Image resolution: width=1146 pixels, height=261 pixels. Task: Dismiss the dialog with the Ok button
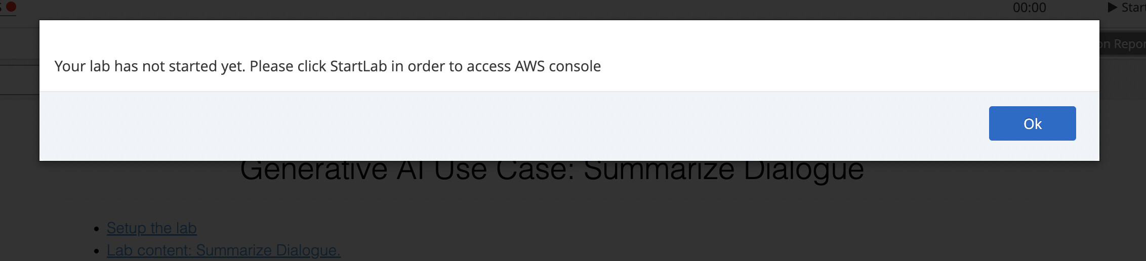[1032, 123]
